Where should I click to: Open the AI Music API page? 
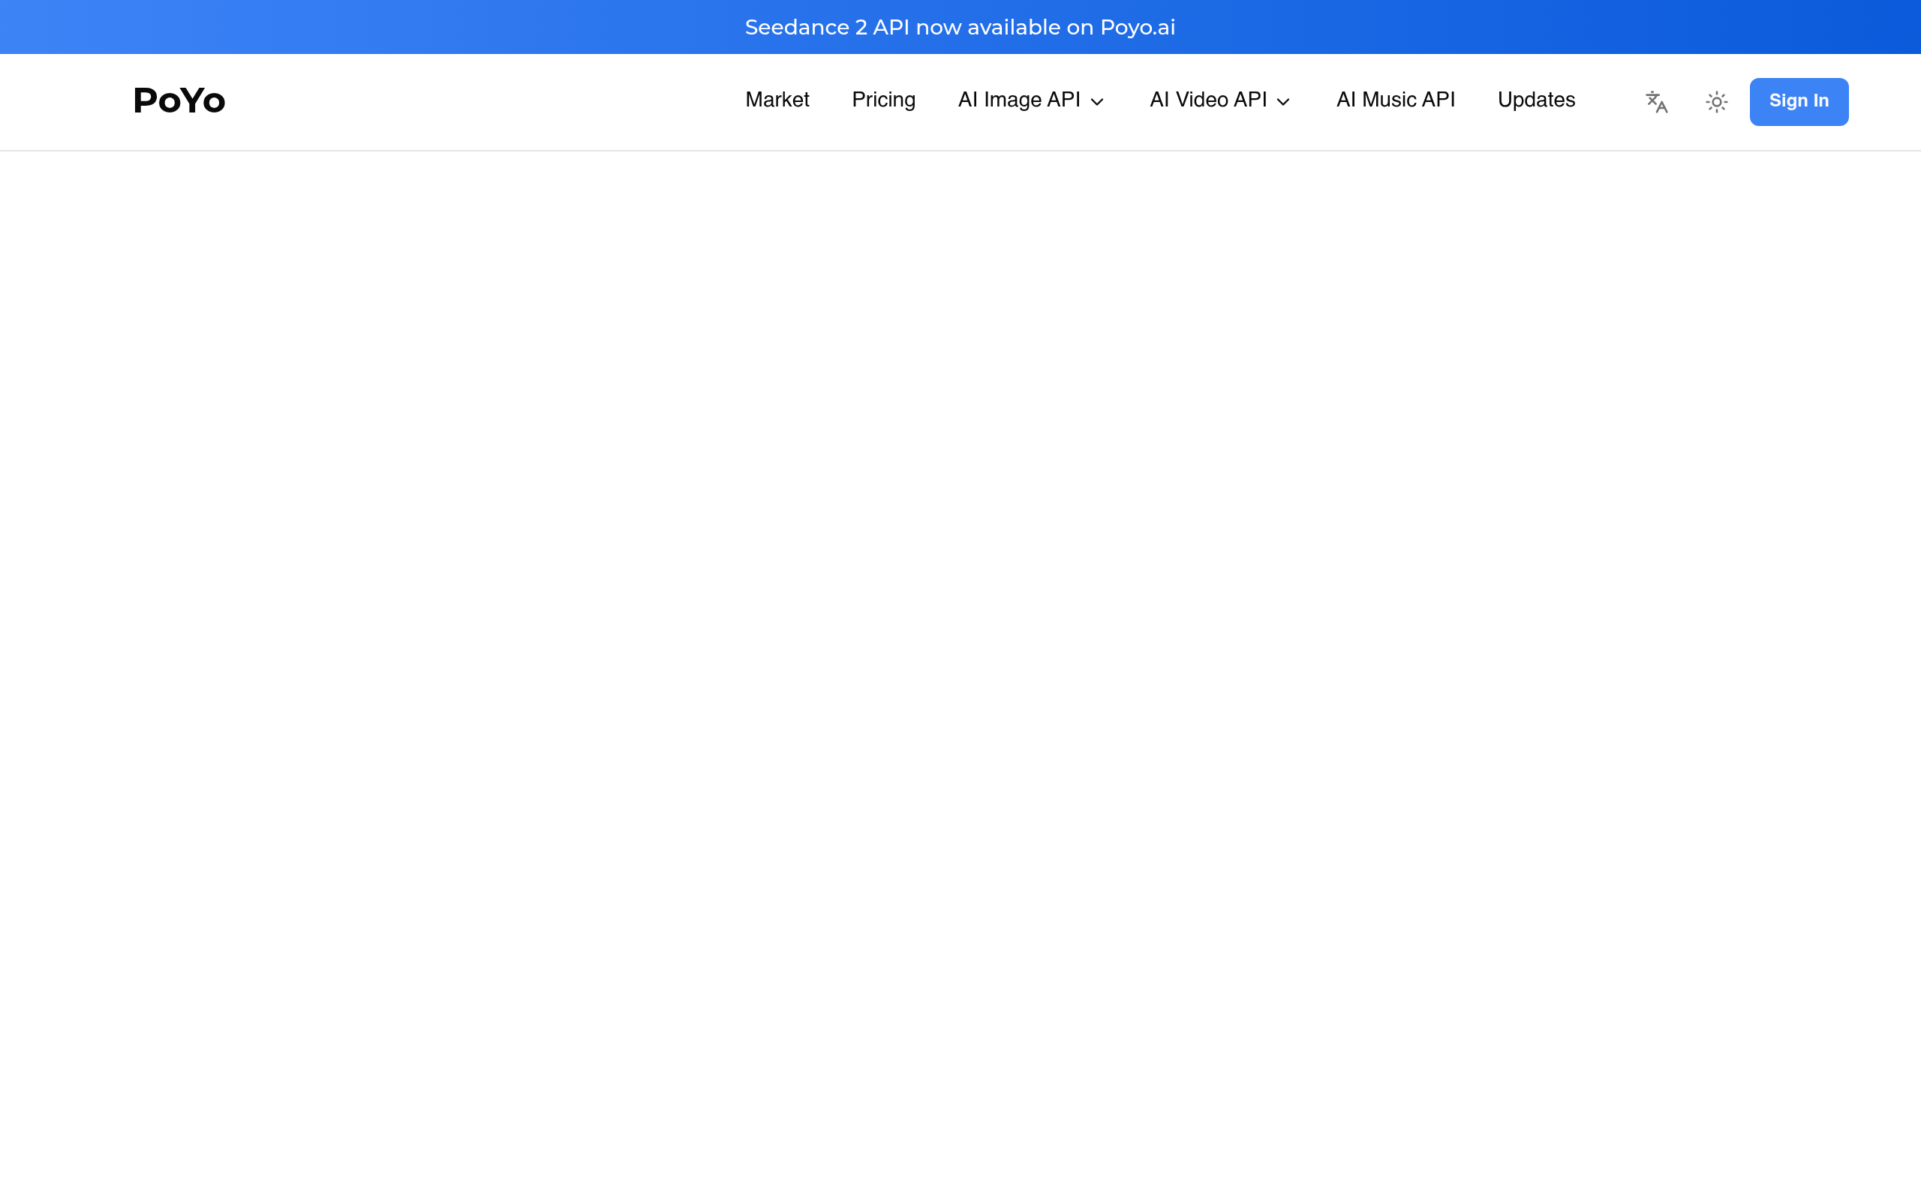point(1396,100)
